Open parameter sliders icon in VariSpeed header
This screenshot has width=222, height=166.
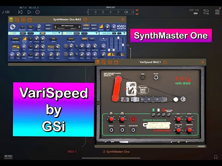(x=110, y=62)
